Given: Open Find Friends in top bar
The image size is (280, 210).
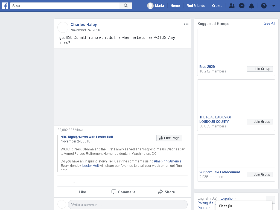Looking at the screenshot, I should (x=196, y=6).
